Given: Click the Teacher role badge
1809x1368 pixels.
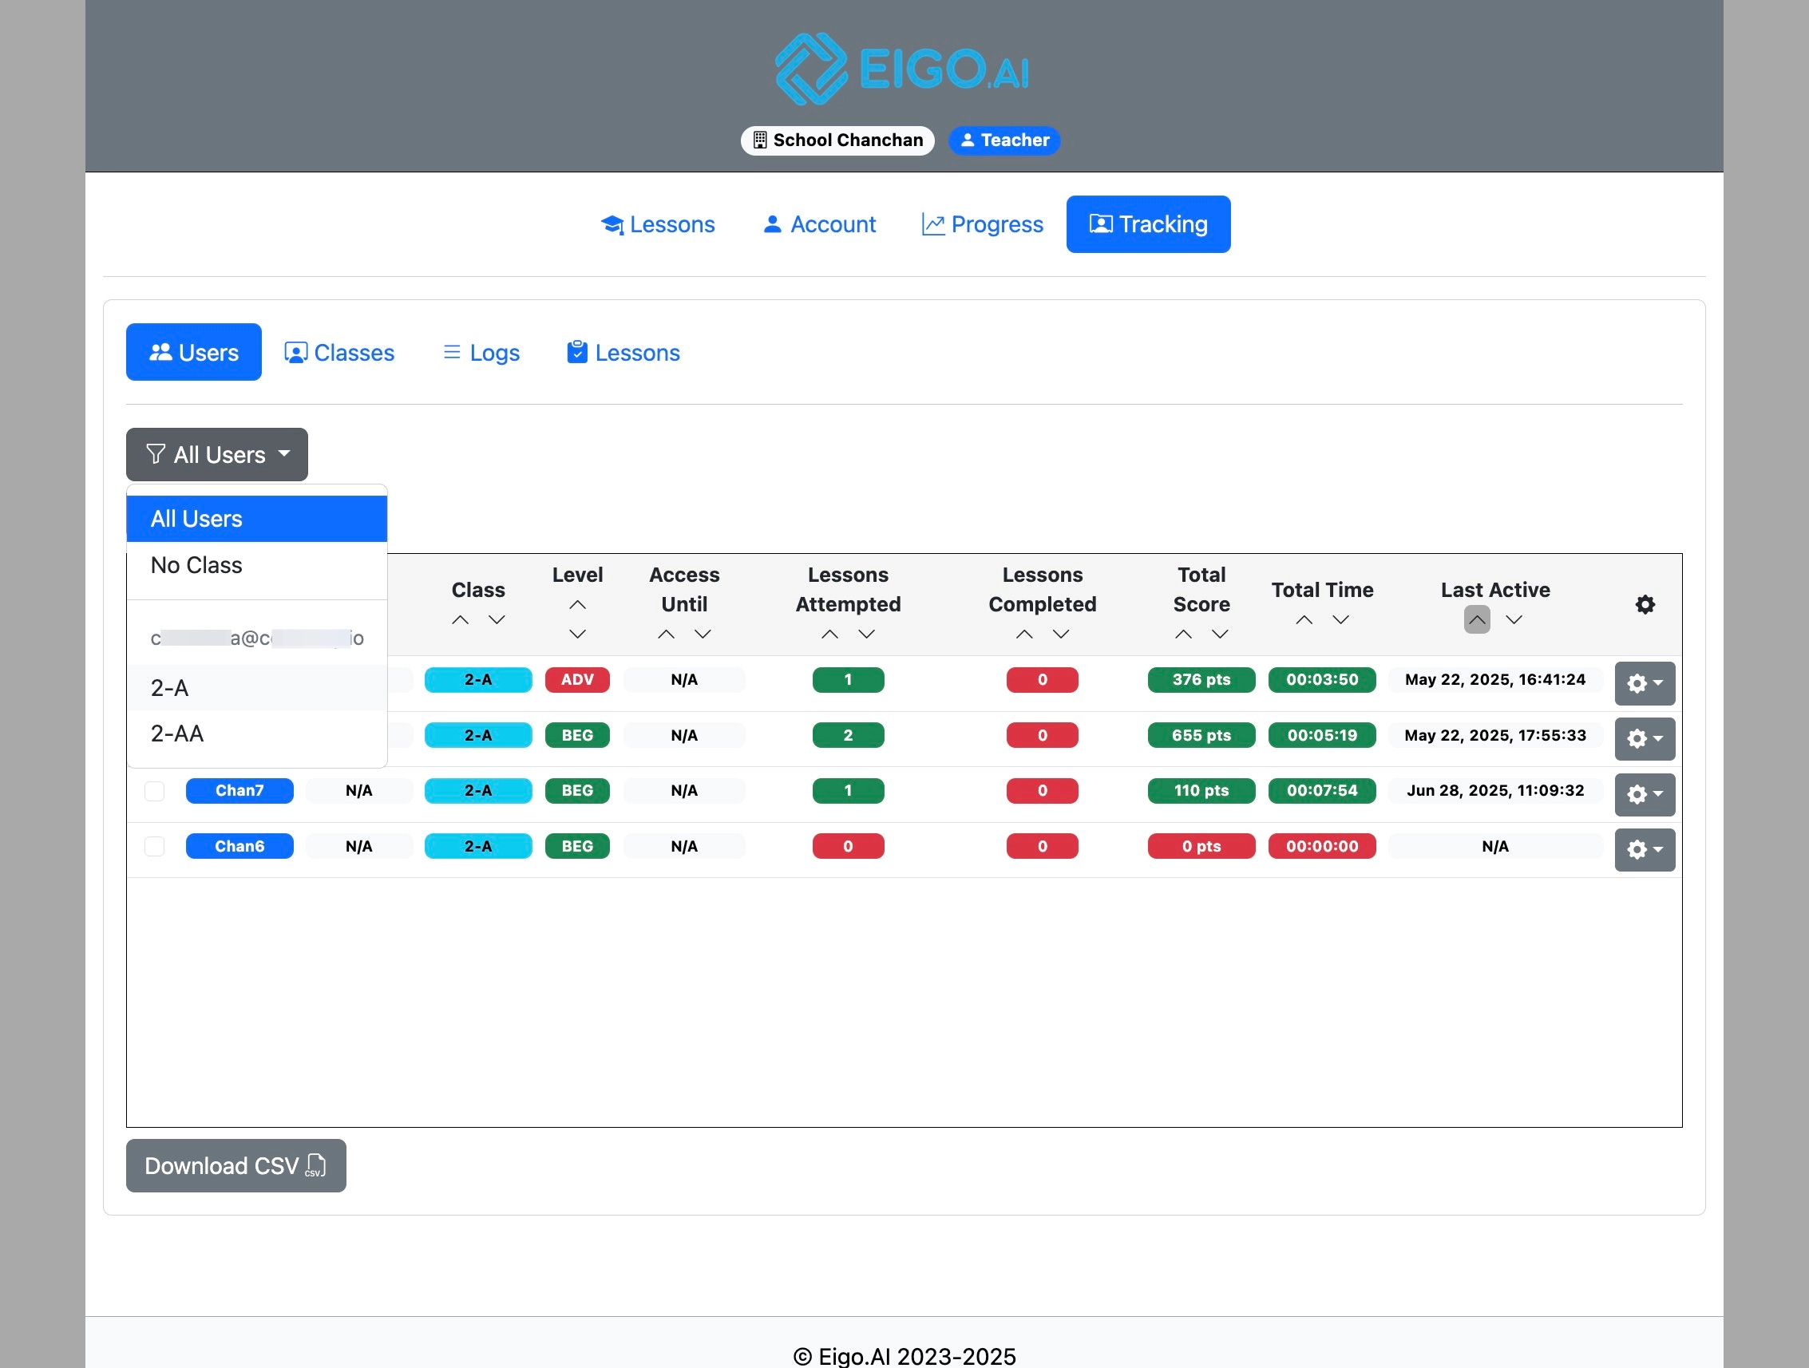Looking at the screenshot, I should (1004, 140).
